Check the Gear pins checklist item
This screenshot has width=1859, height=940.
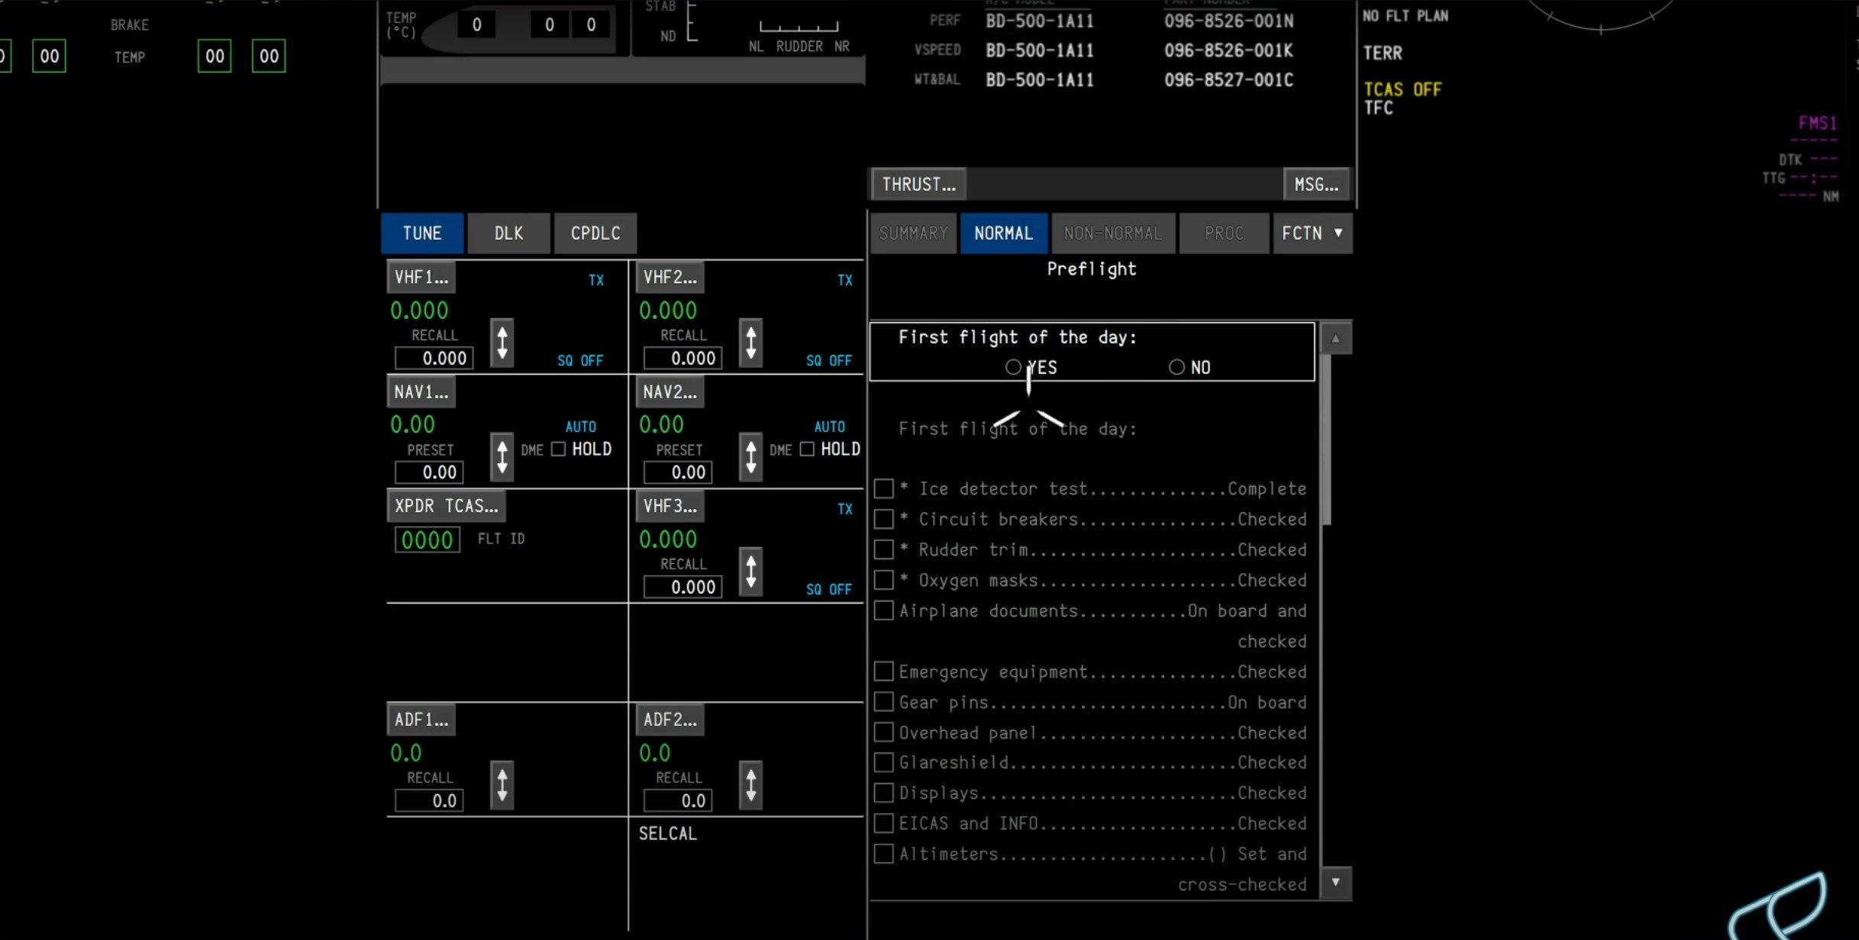point(883,702)
